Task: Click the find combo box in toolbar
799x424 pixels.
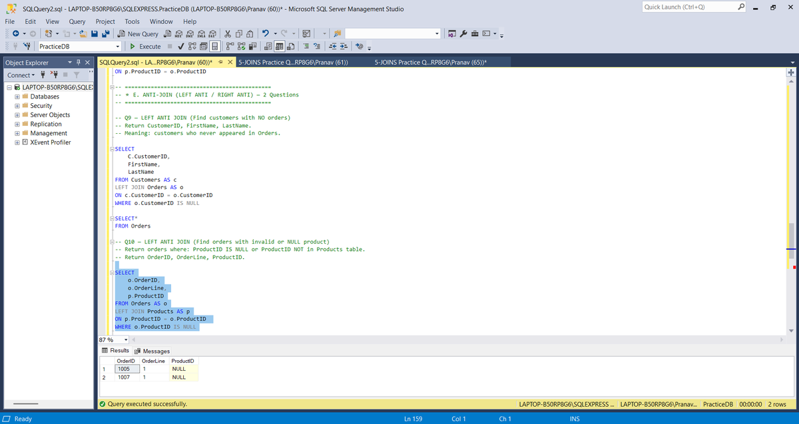Action: point(394,33)
